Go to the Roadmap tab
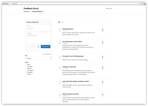The width and height of the screenshot is (148, 106). click(27, 11)
